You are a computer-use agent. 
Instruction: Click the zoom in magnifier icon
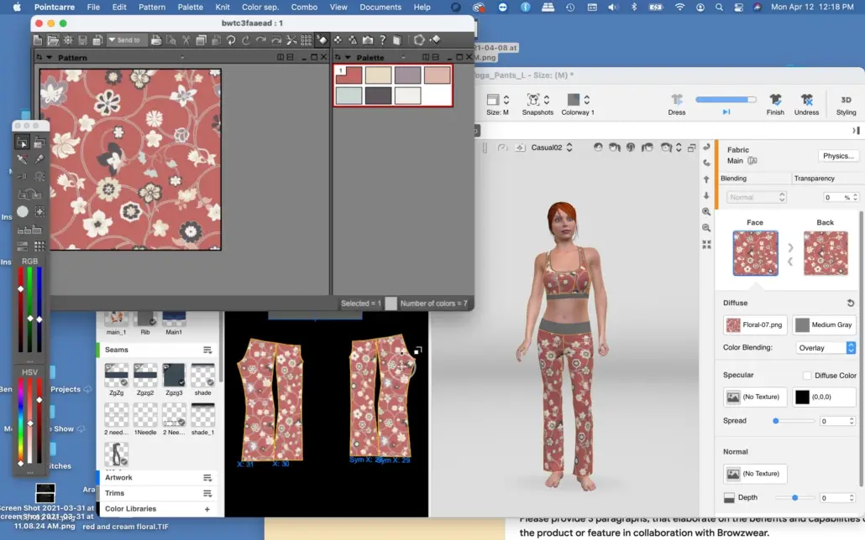(706, 212)
